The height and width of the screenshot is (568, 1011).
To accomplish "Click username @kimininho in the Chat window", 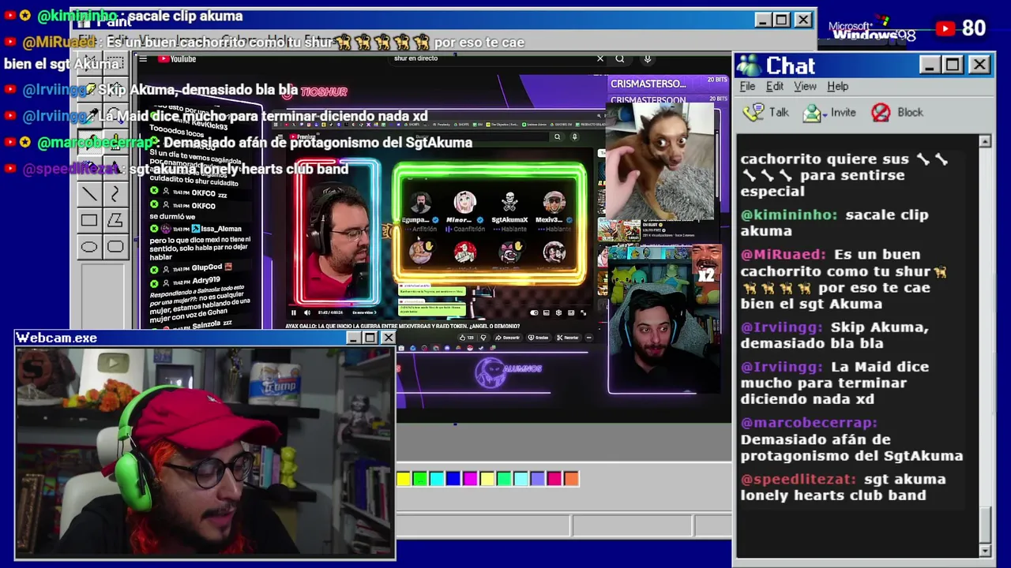I will [790, 215].
